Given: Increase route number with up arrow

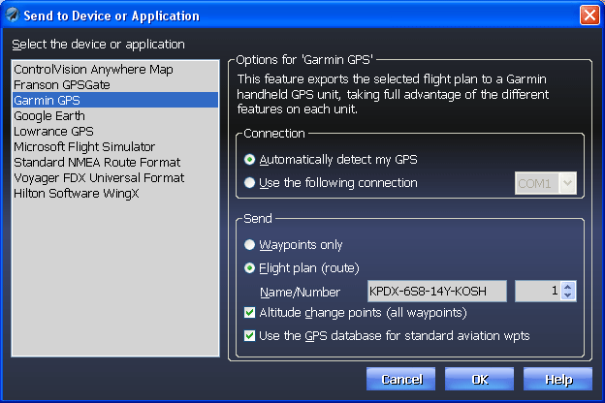Looking at the screenshot, I should tap(567, 287).
